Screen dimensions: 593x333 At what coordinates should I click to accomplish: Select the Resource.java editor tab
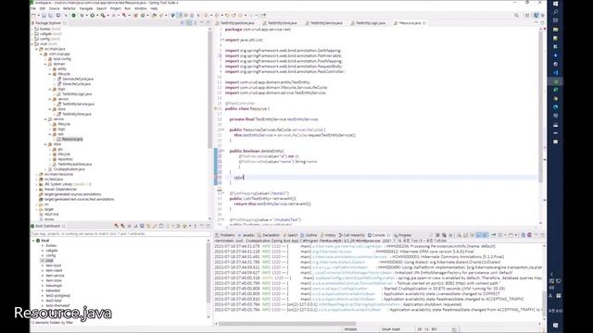(410, 23)
